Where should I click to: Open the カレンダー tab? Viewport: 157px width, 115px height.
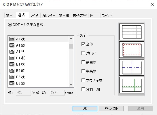(49, 16)
